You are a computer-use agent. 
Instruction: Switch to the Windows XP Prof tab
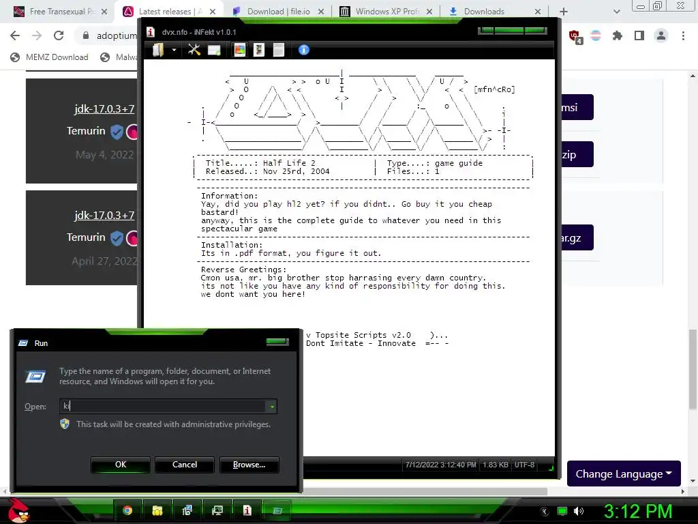point(386,12)
